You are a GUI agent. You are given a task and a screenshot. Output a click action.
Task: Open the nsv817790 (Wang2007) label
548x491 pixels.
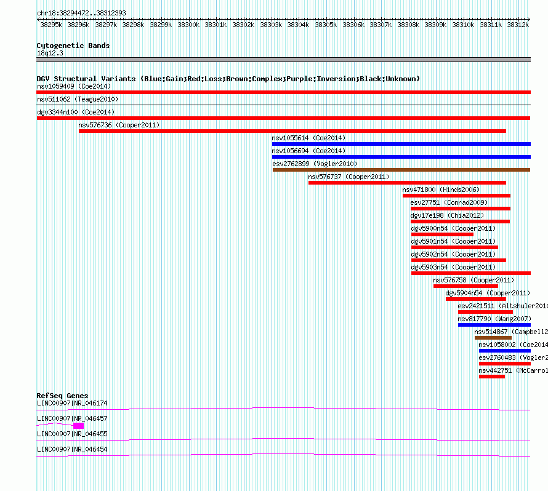(494, 319)
